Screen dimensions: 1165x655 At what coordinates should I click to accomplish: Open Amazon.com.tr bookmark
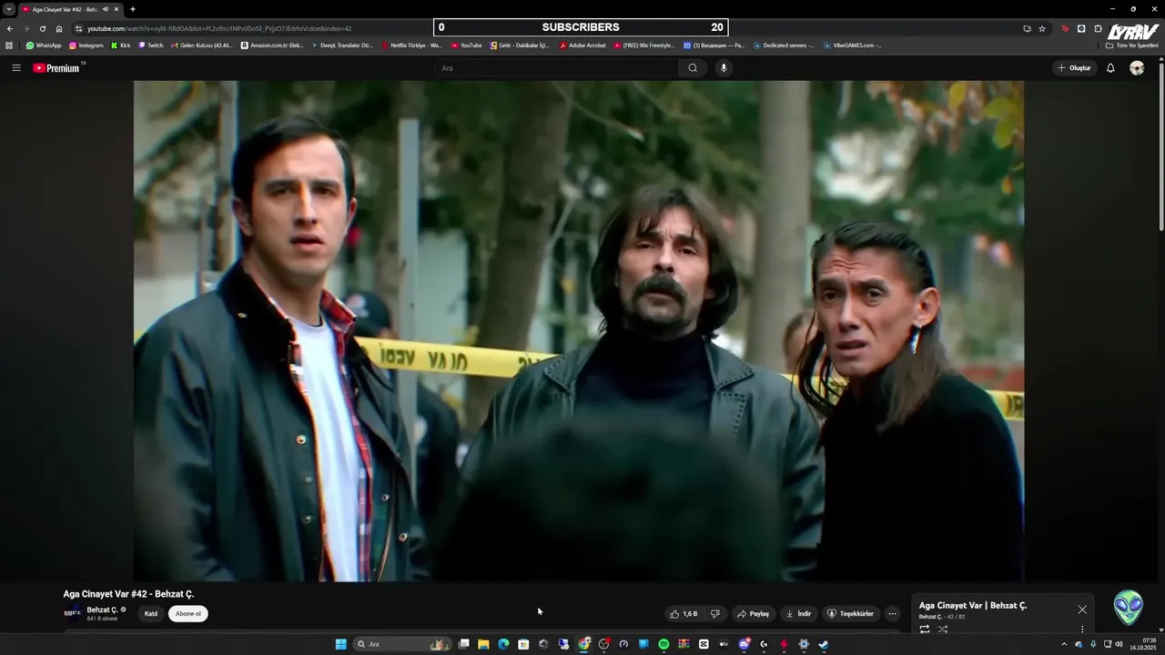[272, 45]
